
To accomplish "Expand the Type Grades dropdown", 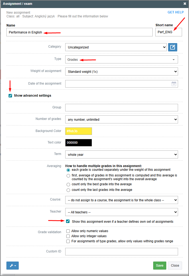I will (121, 59).
